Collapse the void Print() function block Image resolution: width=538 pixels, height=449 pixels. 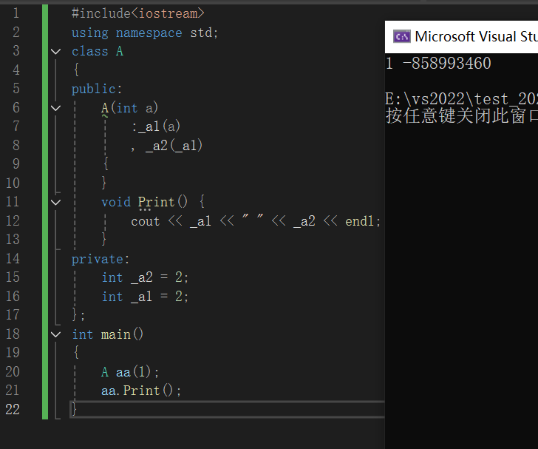55,202
